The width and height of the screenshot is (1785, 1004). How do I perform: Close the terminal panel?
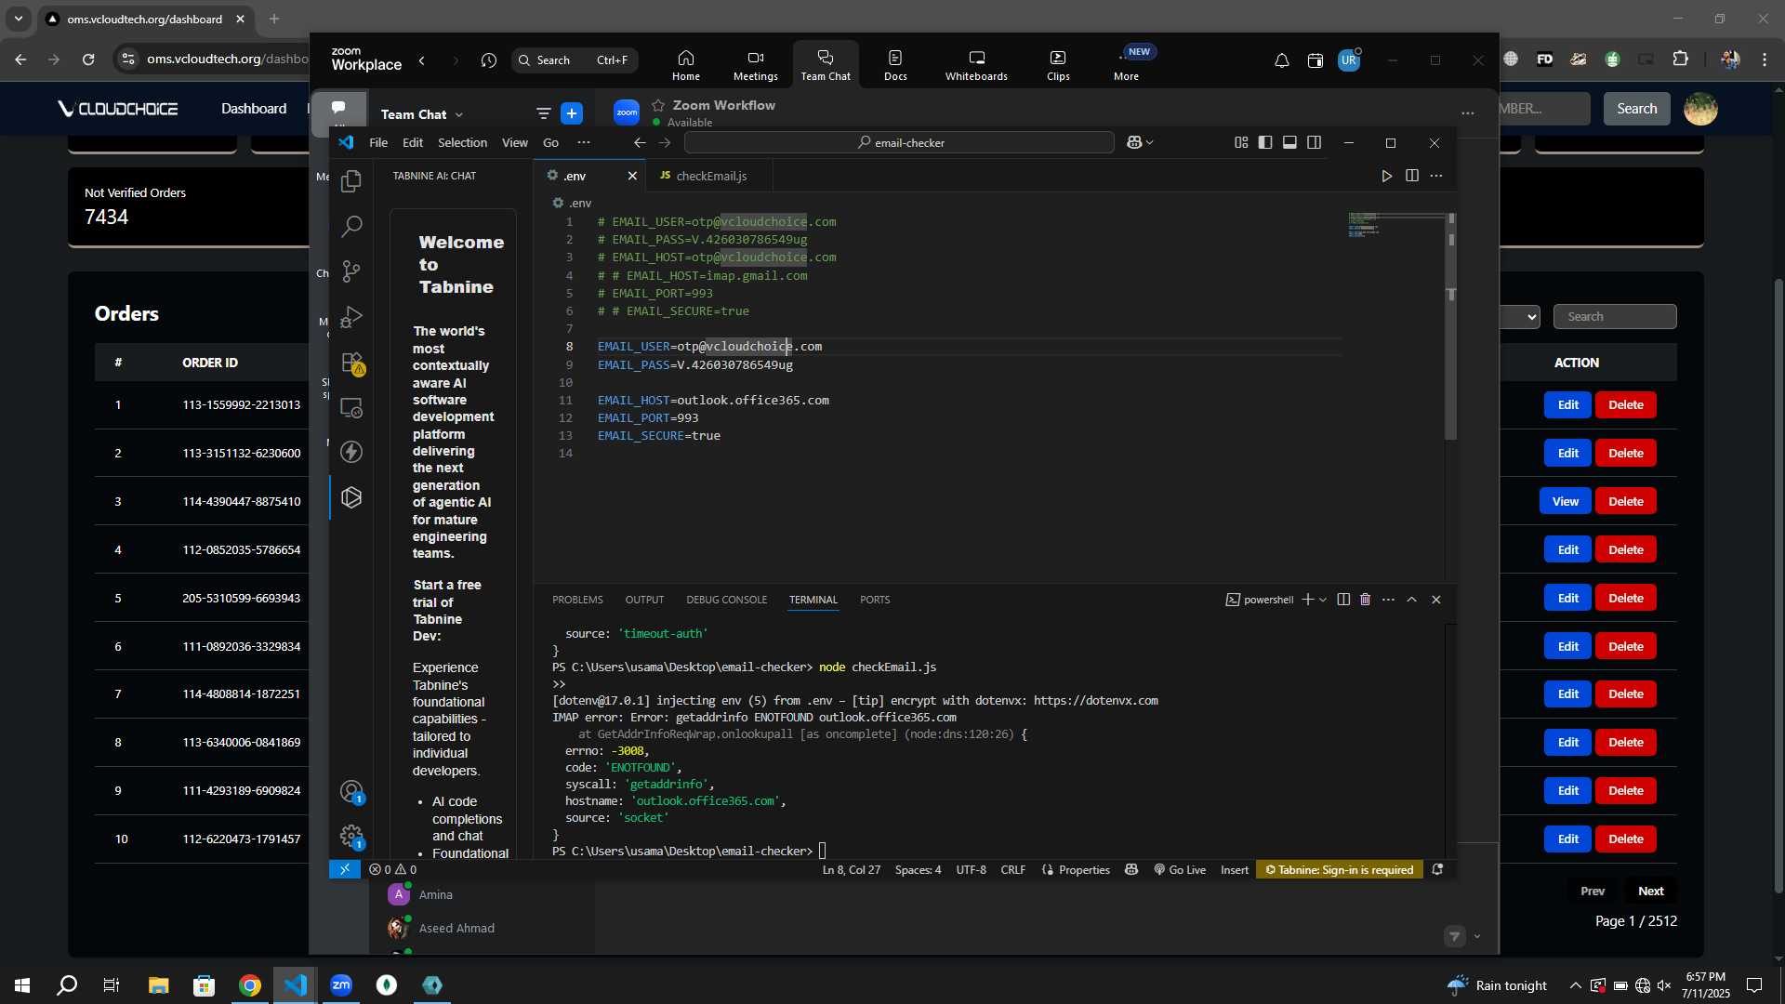click(x=1435, y=600)
